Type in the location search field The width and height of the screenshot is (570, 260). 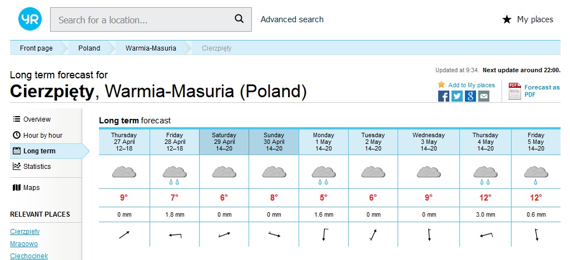point(142,19)
